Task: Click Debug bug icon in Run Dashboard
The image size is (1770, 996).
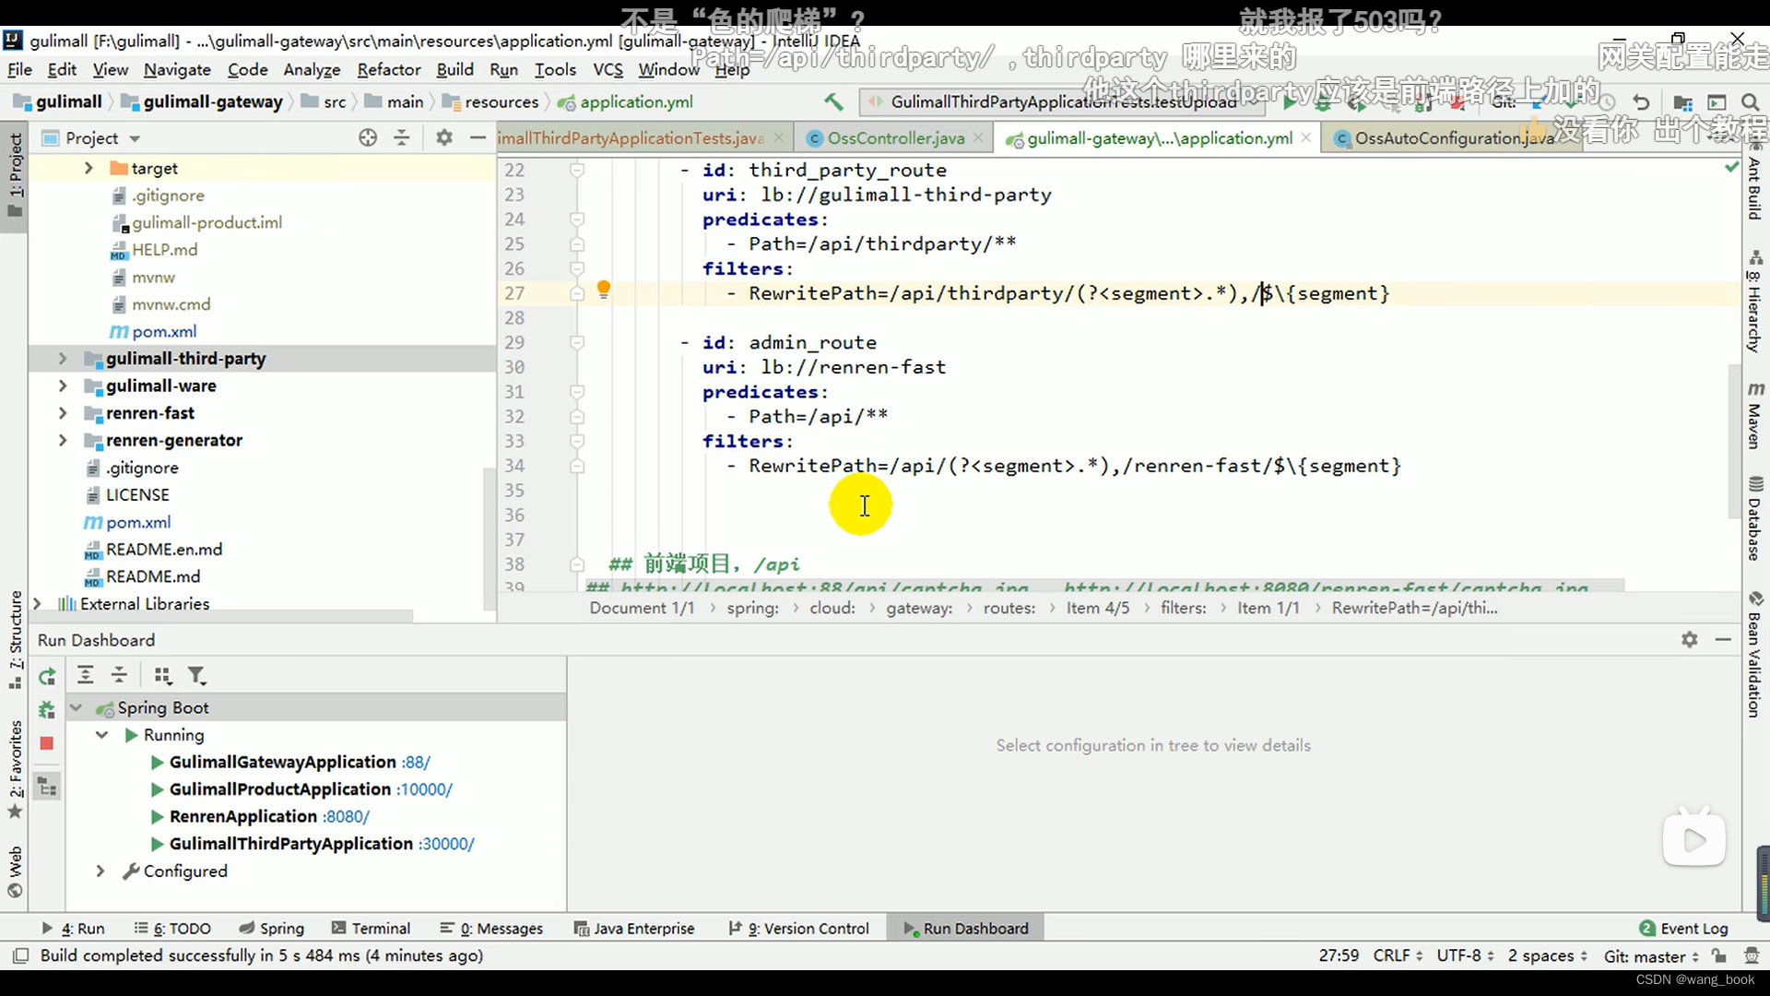Action: click(47, 709)
